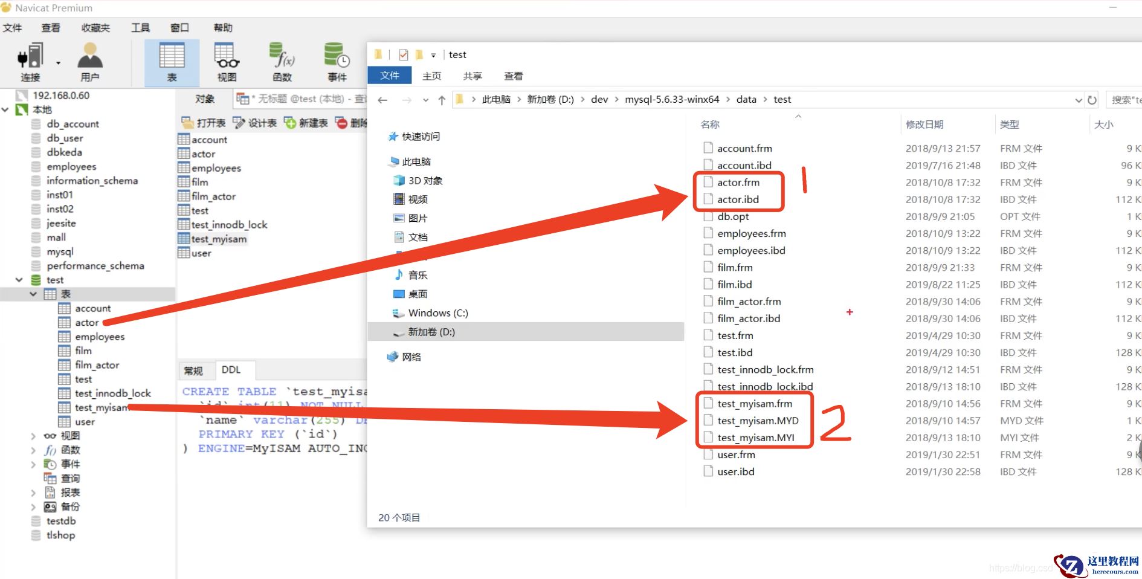Screen dimensions: 1142x579
Task: Select the Table toolbar icon in Navicat
Action: [x=172, y=56]
